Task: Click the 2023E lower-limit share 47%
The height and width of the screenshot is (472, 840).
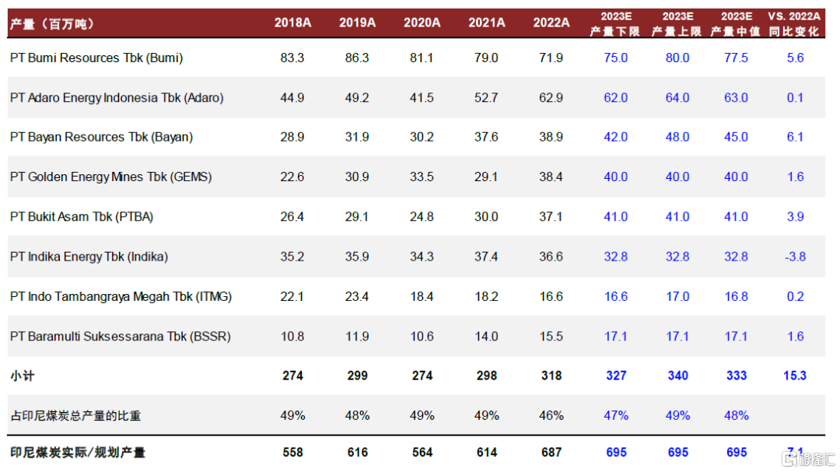Action: coord(616,416)
